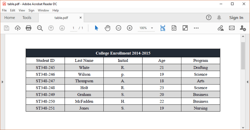Click the vertical scrollbar thumb
Image resolution: width=250 pixels, height=130 pixels.
click(243, 56)
